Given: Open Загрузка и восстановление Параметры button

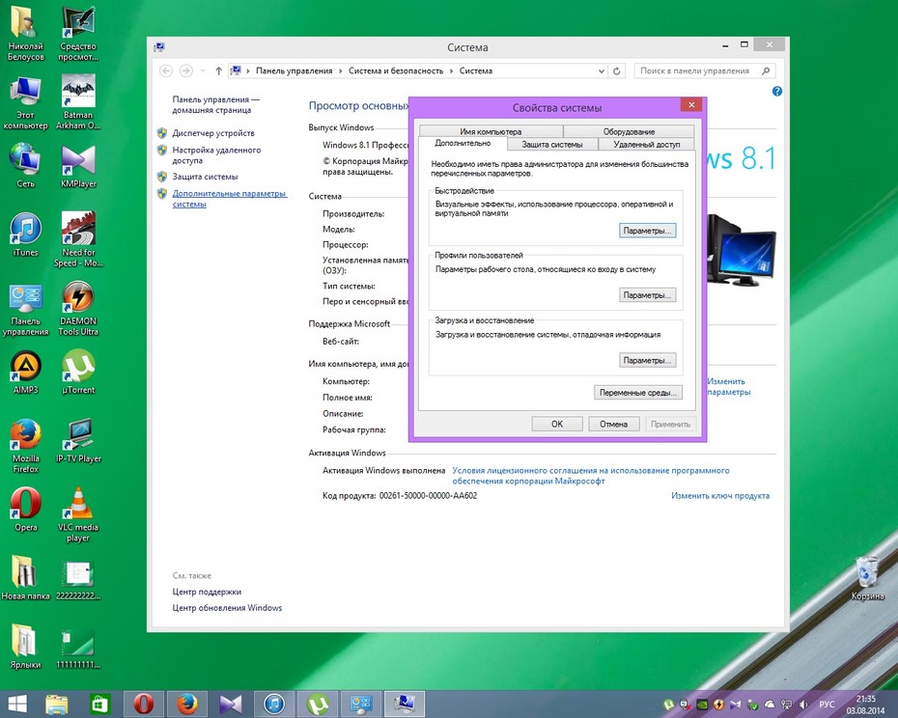Looking at the screenshot, I should (x=647, y=361).
